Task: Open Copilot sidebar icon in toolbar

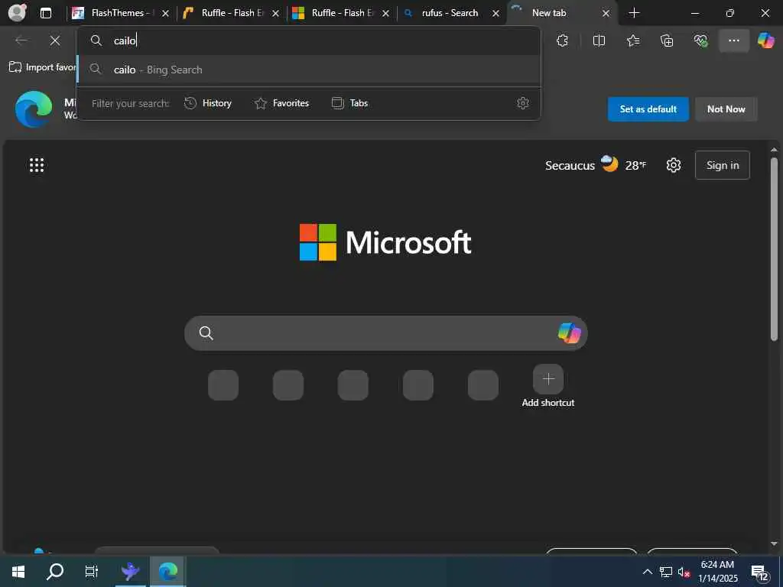Action: coord(765,41)
